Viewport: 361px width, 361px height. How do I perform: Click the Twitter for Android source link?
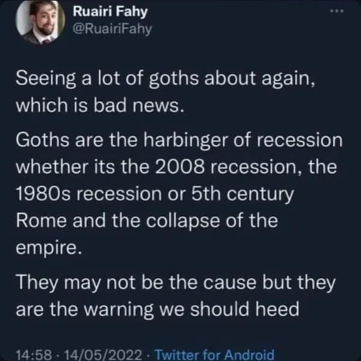coord(215,354)
